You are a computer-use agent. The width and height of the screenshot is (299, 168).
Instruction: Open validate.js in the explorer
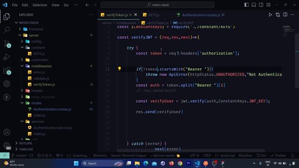click(x=41, y=78)
